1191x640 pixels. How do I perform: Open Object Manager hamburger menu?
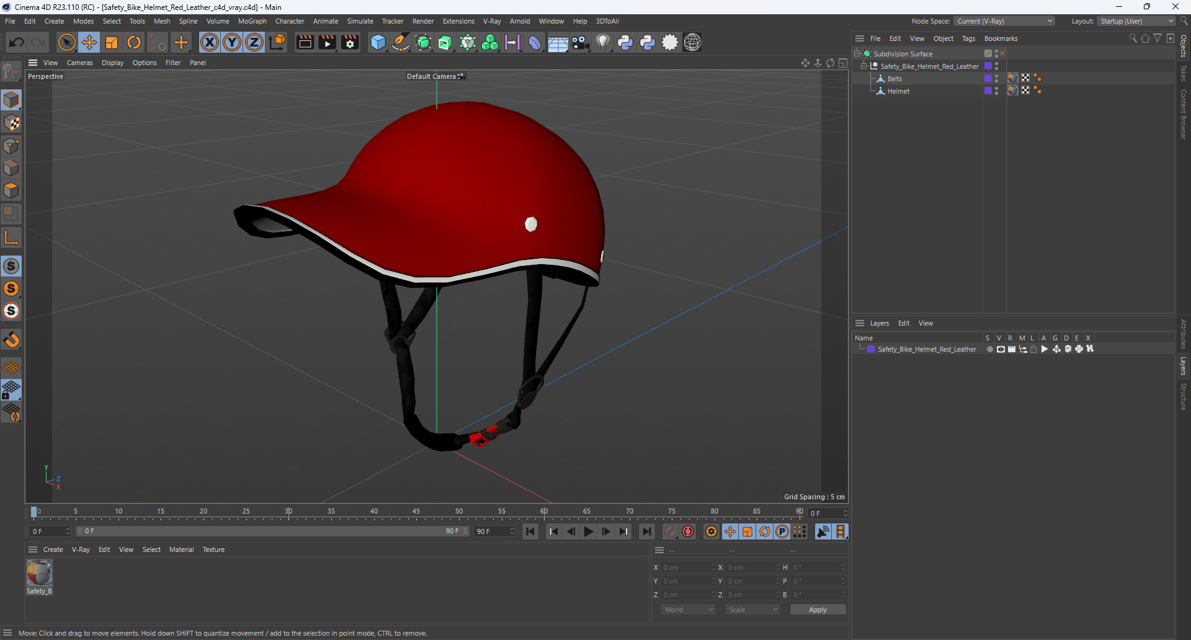pyautogui.click(x=860, y=38)
